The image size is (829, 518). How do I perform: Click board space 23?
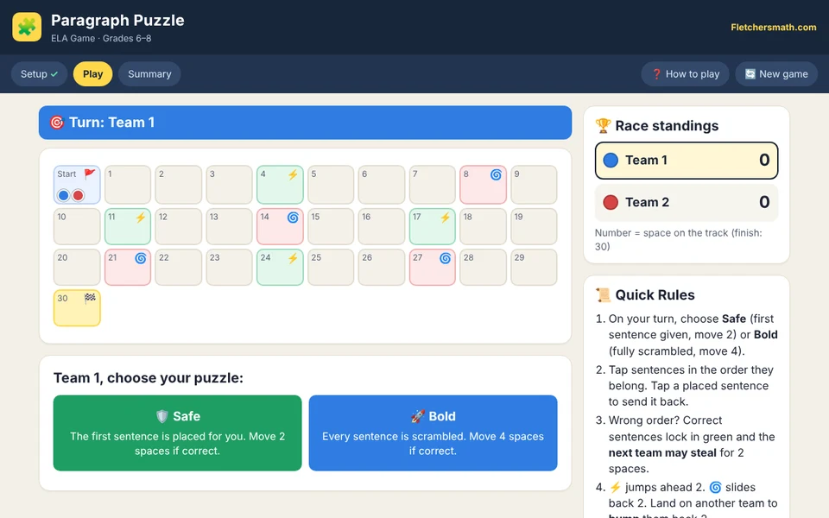(x=229, y=267)
